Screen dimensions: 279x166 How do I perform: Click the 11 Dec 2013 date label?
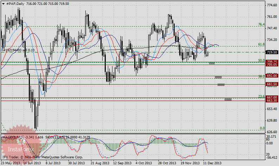(213, 163)
